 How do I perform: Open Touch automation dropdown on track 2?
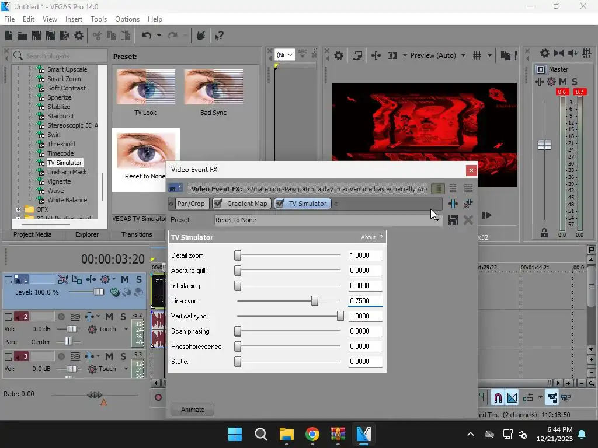[x=126, y=329]
